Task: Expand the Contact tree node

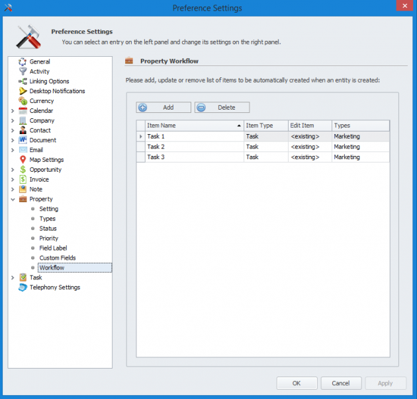Action: tap(13, 131)
